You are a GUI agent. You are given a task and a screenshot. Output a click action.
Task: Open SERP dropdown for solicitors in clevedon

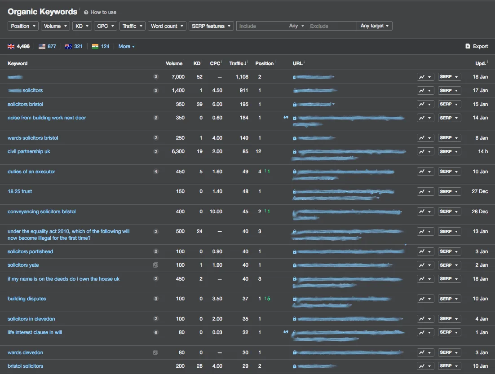(449, 319)
